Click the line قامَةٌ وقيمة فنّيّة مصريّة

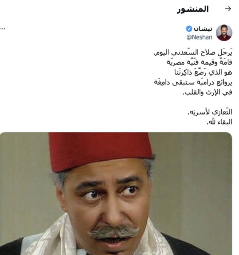point(200,62)
